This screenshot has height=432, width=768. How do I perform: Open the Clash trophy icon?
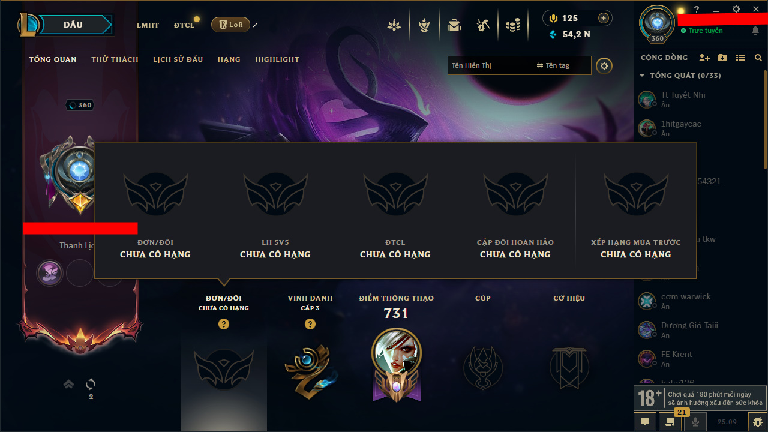(x=425, y=25)
